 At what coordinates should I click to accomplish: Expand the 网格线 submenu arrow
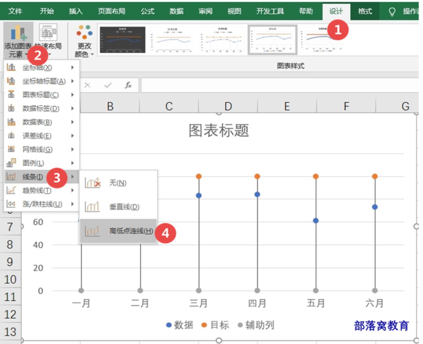pyautogui.click(x=72, y=149)
